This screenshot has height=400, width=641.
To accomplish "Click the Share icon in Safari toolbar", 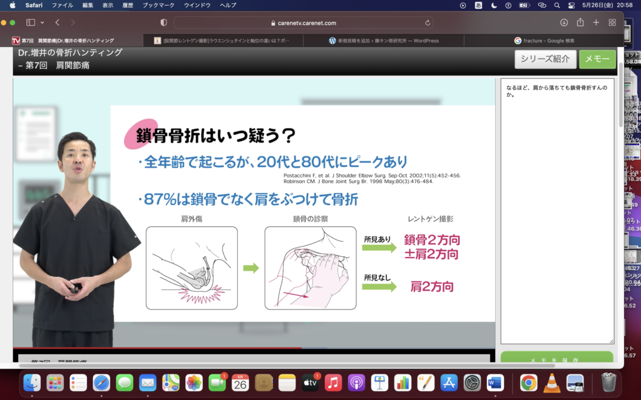I will 580,22.
